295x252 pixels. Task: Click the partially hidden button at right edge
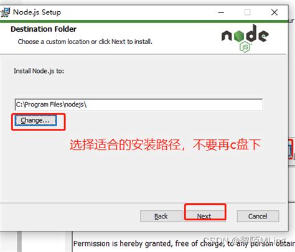(291, 149)
